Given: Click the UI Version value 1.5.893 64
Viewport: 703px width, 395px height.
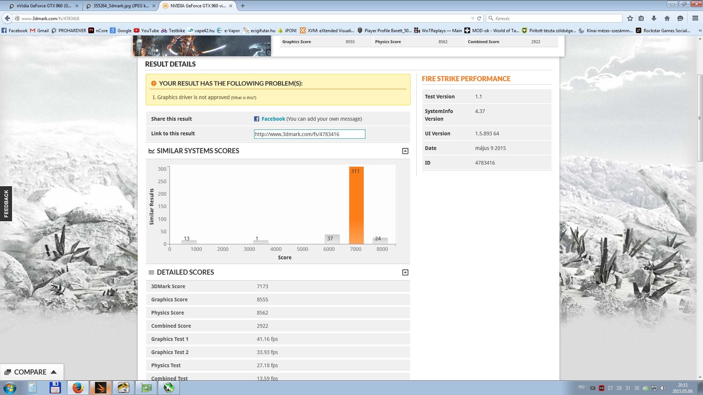Looking at the screenshot, I should [x=487, y=133].
